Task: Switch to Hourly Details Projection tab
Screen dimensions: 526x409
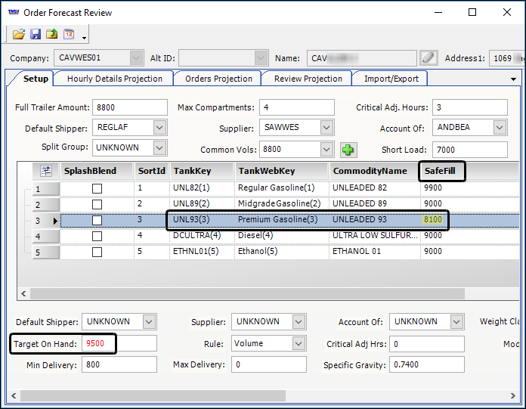Action: (114, 79)
